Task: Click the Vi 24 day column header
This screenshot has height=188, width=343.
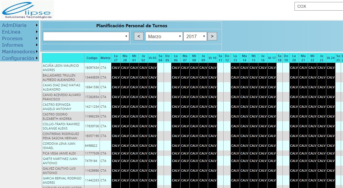Action: coord(331,58)
